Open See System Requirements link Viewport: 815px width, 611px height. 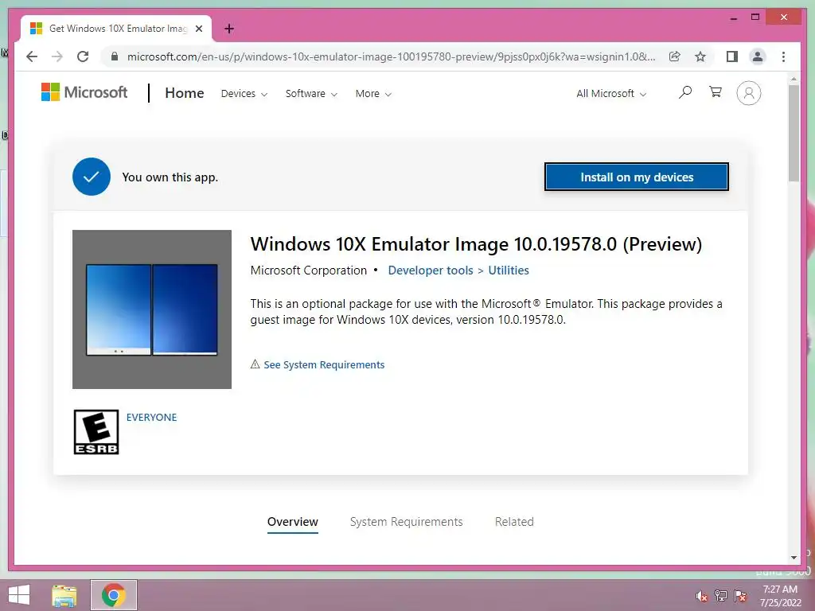(x=324, y=364)
